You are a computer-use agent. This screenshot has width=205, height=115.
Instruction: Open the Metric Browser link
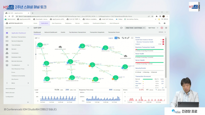(10, 93)
